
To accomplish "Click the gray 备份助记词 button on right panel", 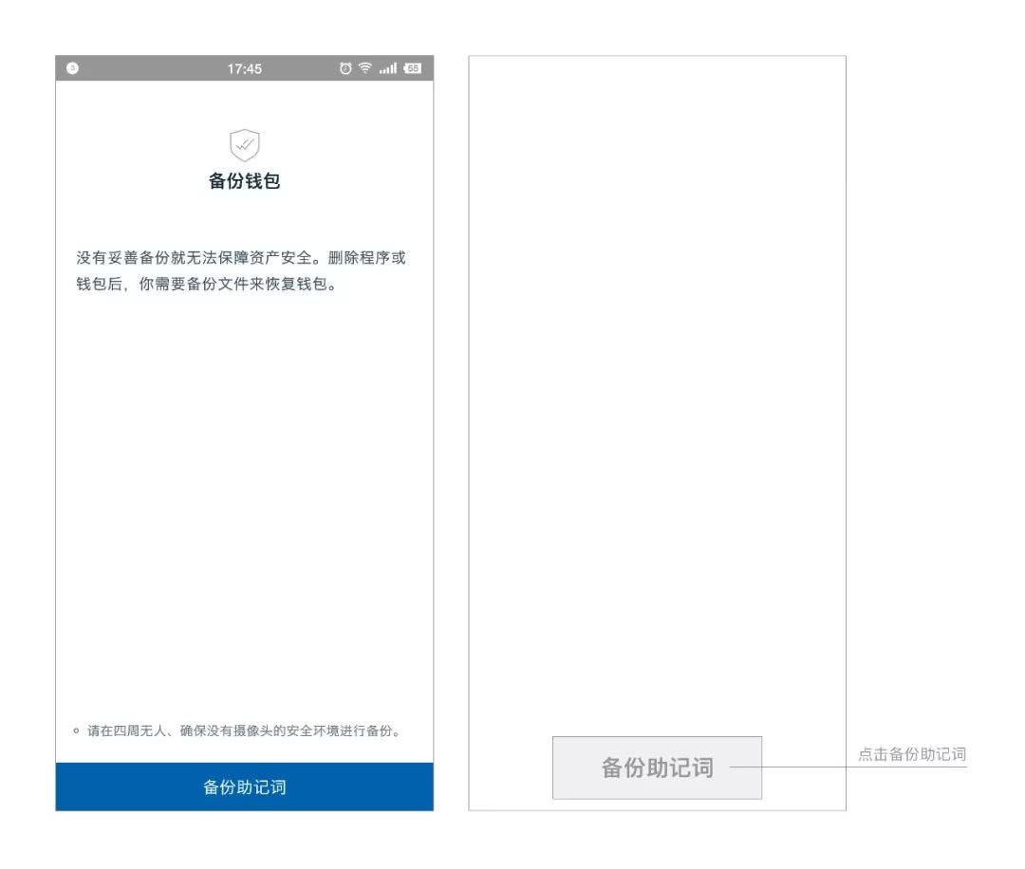I will pos(657,768).
